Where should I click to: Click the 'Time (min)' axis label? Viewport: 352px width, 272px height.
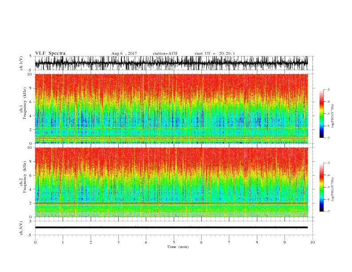point(178,247)
